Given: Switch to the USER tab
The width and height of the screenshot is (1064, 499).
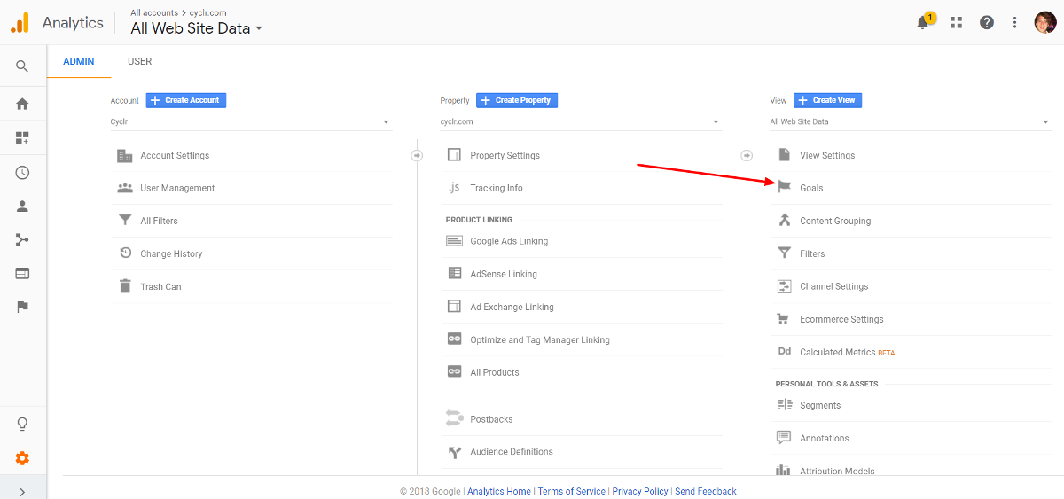Looking at the screenshot, I should [x=139, y=61].
